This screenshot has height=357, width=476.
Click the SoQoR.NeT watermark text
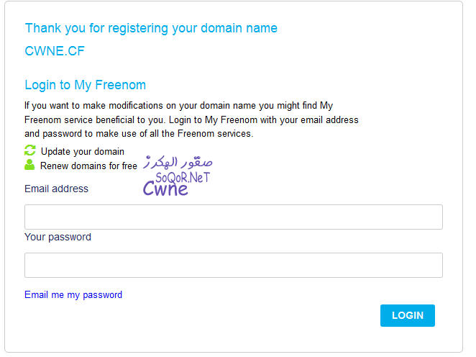(x=183, y=178)
